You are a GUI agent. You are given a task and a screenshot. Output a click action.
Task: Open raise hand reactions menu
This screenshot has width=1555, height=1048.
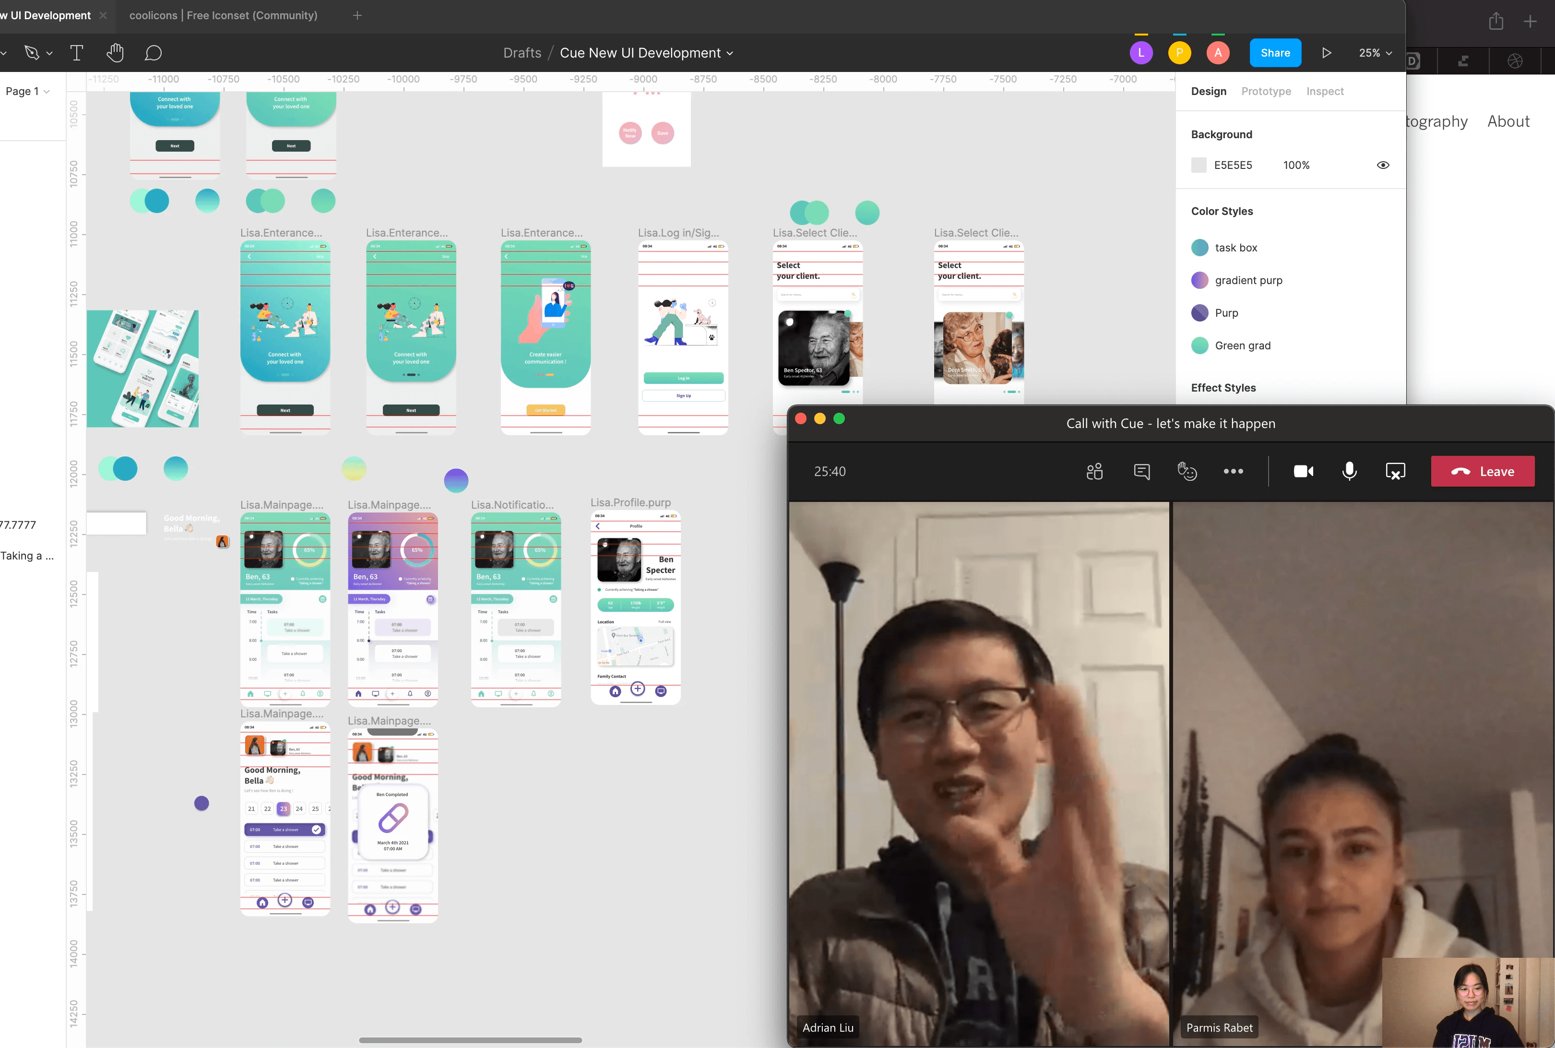tap(1187, 471)
